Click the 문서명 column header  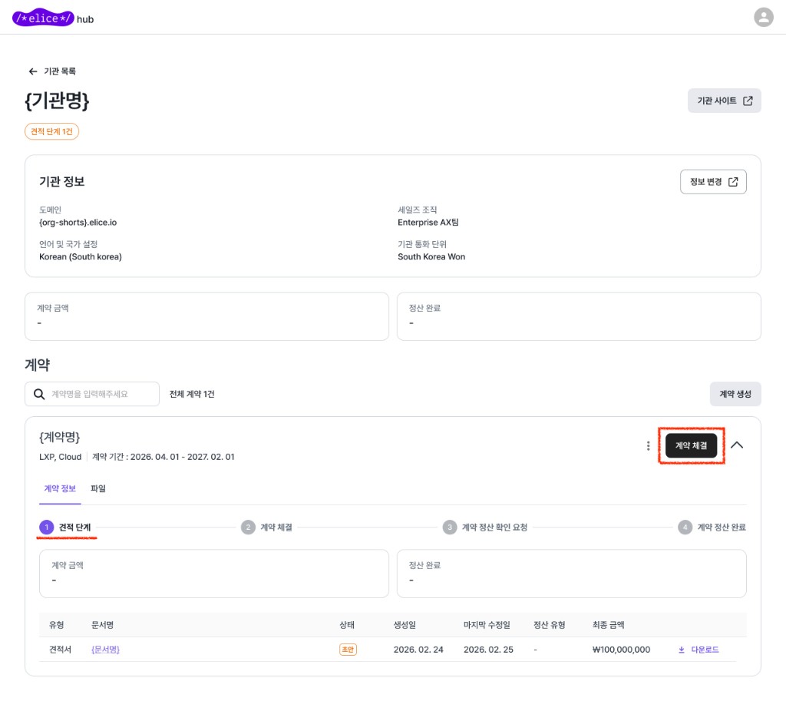[102, 625]
